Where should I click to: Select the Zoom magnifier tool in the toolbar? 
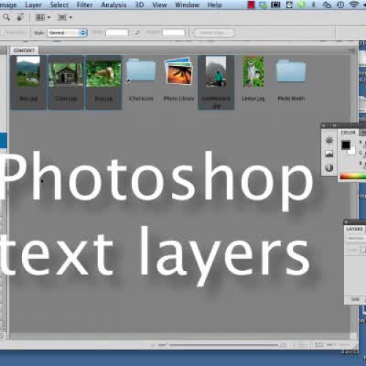(x=7, y=17)
